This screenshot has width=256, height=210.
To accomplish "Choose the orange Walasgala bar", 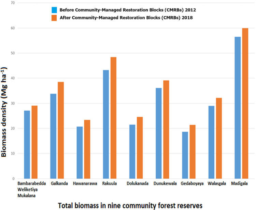I will click(219, 139).
